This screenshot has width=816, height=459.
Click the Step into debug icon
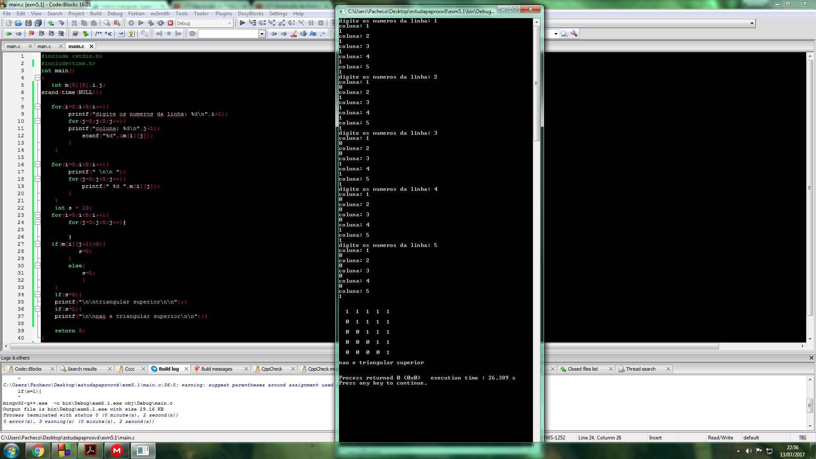[x=272, y=23]
